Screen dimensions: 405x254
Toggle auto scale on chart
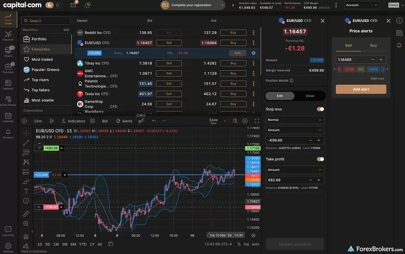(256, 244)
